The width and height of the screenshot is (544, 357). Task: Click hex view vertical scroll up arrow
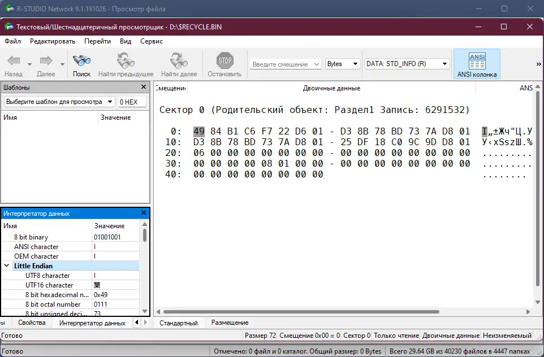click(x=538, y=86)
